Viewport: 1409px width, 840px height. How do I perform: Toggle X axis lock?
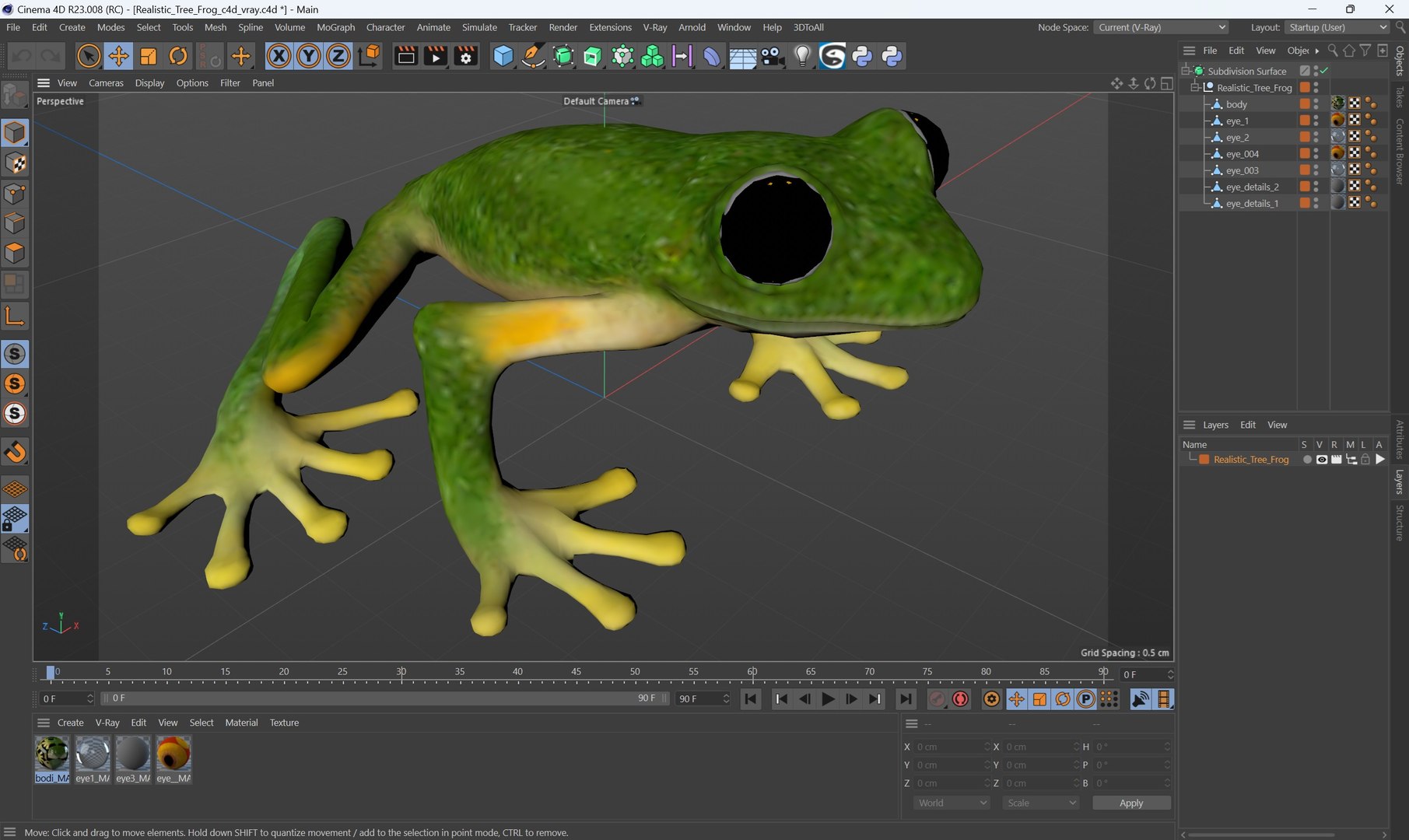(279, 56)
